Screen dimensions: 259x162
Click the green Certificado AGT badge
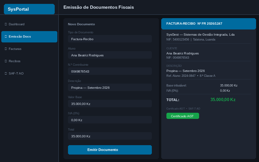point(183,116)
